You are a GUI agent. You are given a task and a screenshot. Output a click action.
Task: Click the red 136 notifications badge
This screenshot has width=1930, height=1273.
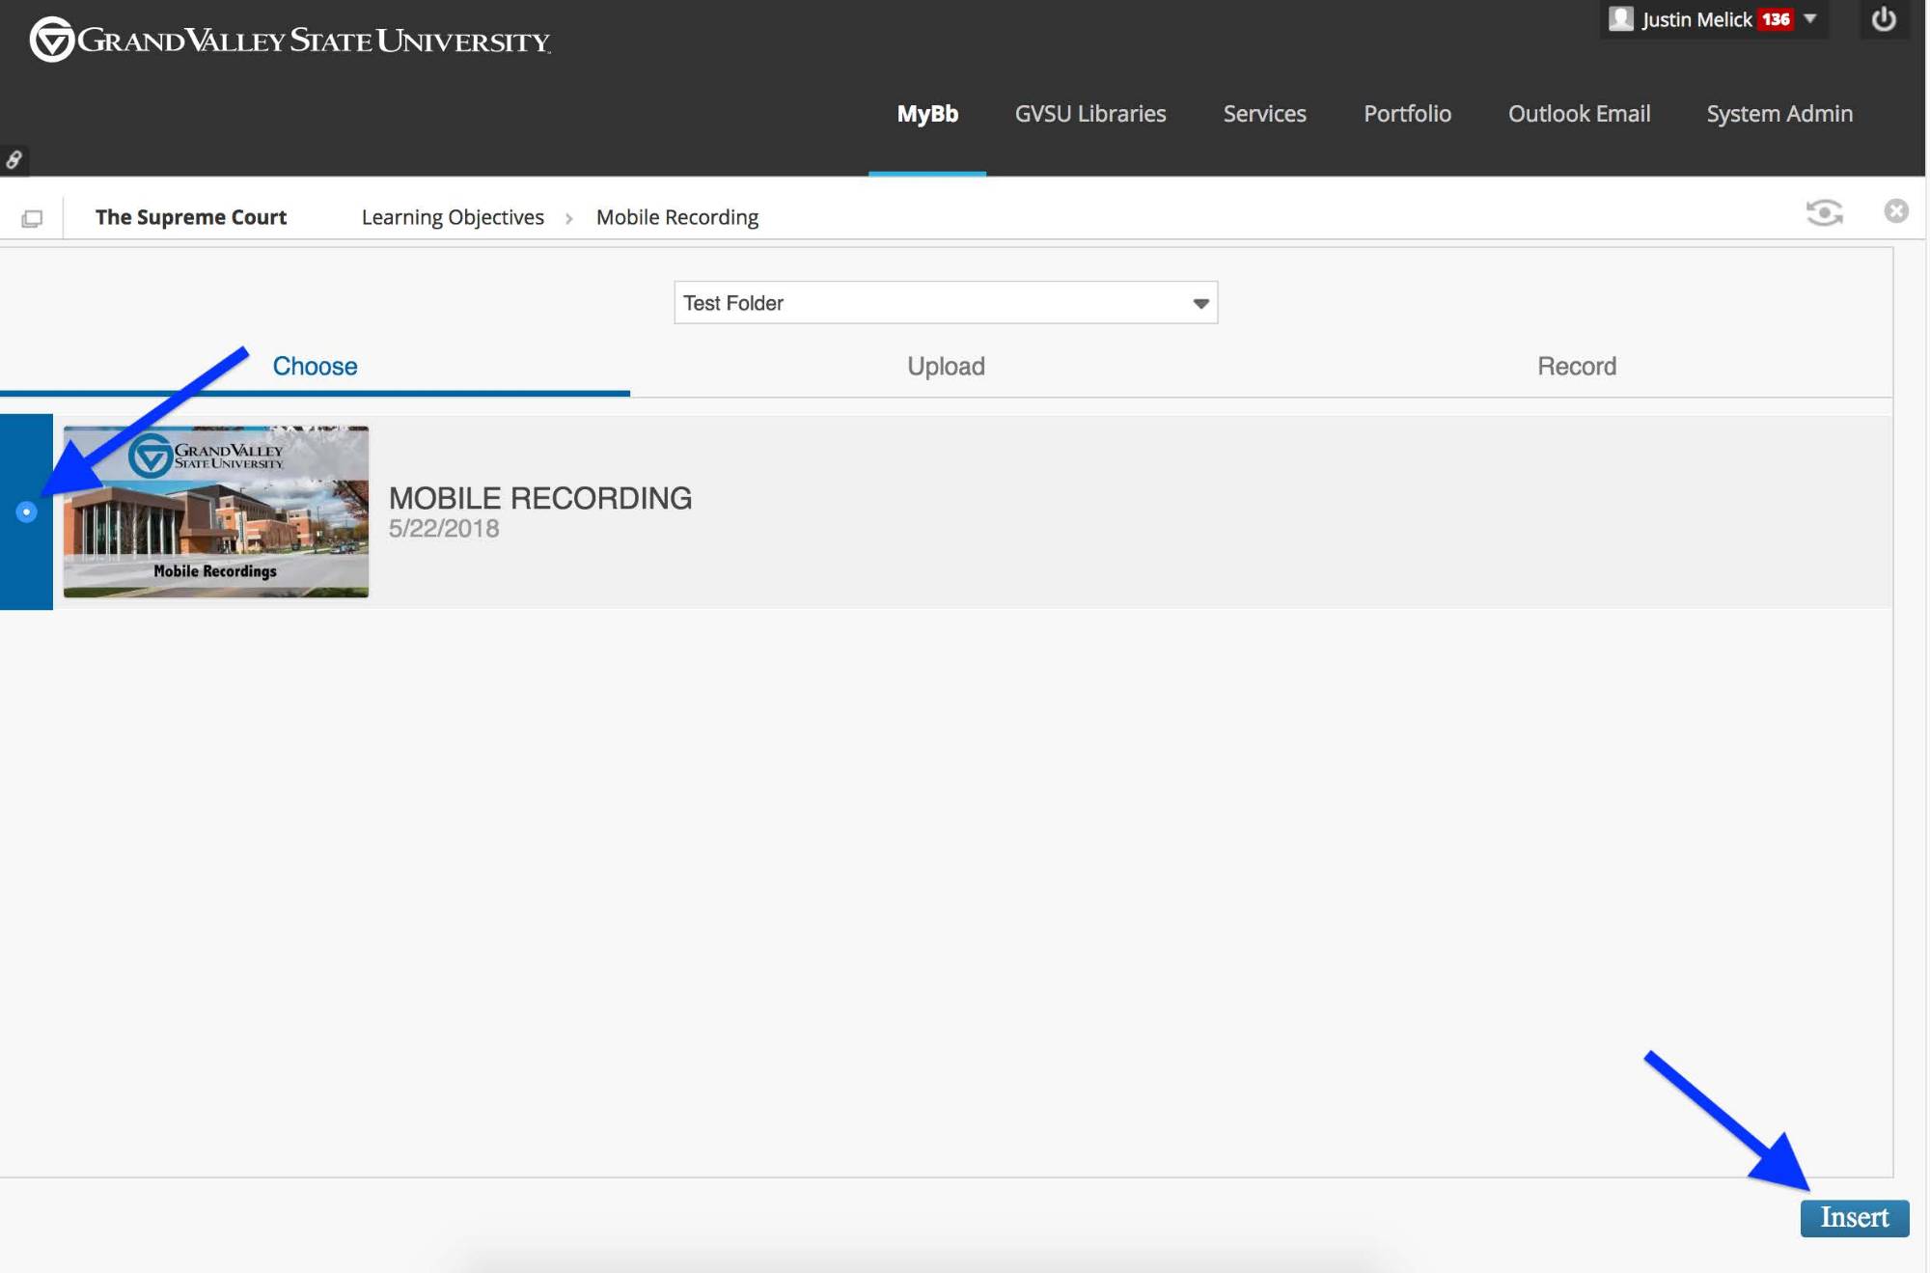tap(1775, 19)
